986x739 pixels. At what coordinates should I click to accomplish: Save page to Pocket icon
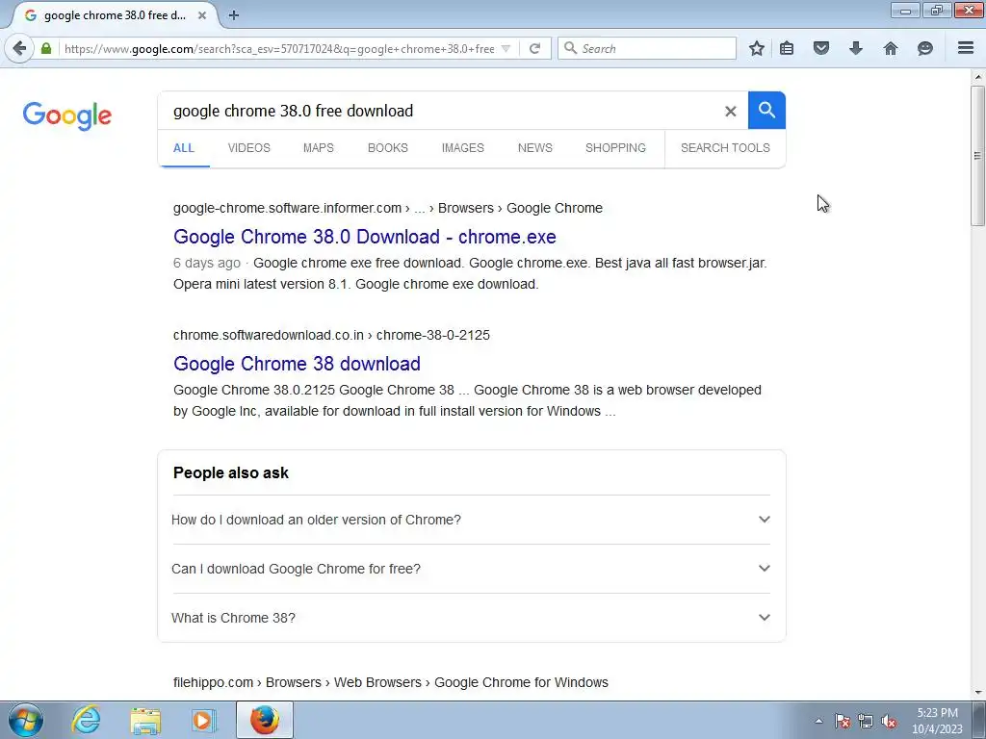pos(821,48)
